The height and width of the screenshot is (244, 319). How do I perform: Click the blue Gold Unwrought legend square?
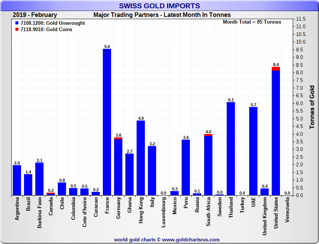17,23
